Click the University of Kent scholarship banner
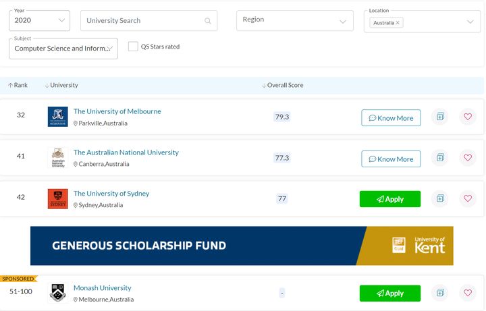 pos(242,246)
